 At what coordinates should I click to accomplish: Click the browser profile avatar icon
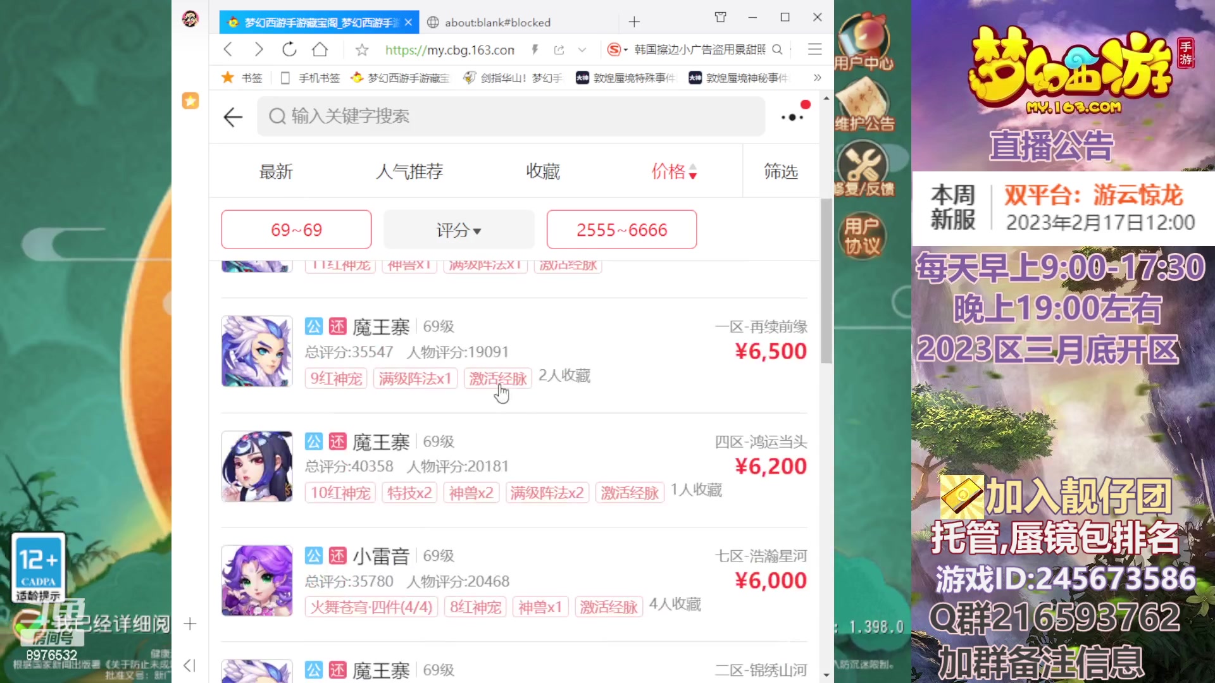point(190,19)
